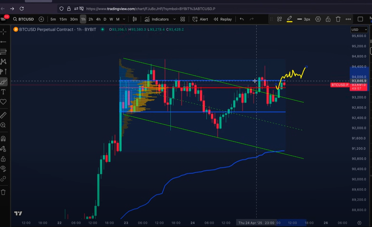Open the browser tracking protection shield

pos(61,9)
